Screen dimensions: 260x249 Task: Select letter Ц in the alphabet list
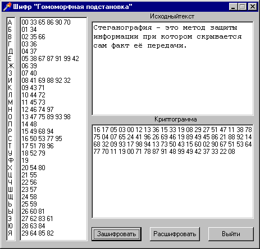coord(10,175)
